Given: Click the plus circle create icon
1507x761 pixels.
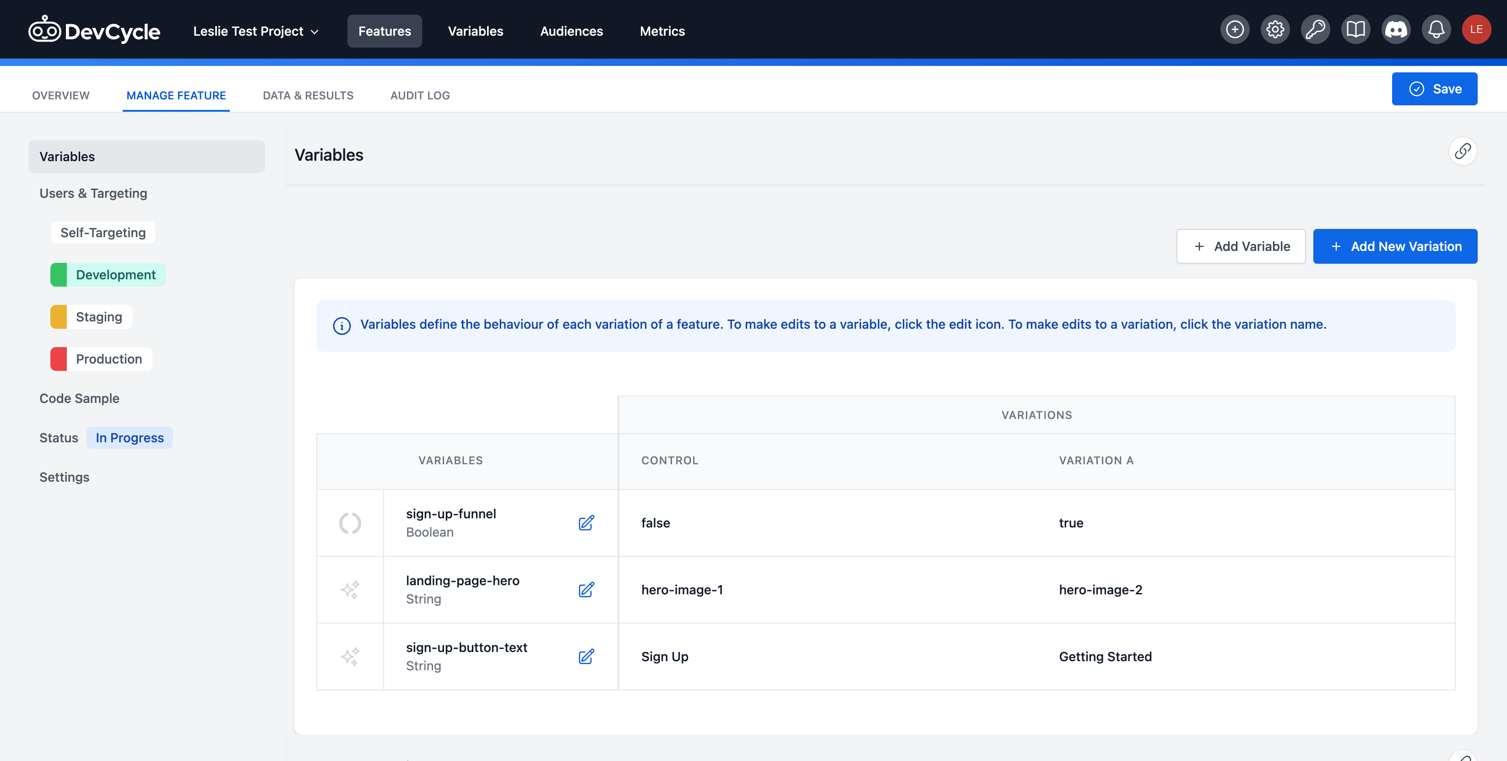Looking at the screenshot, I should (1234, 30).
